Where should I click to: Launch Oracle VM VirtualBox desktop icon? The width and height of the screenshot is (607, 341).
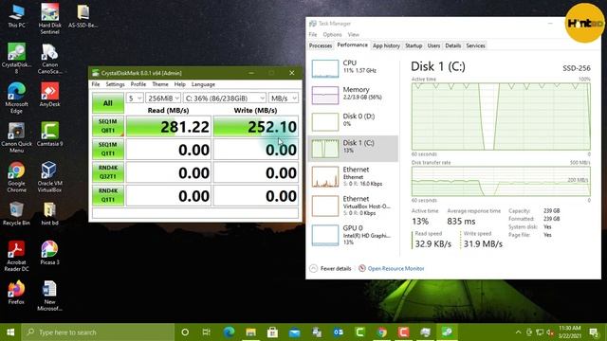tap(49, 177)
